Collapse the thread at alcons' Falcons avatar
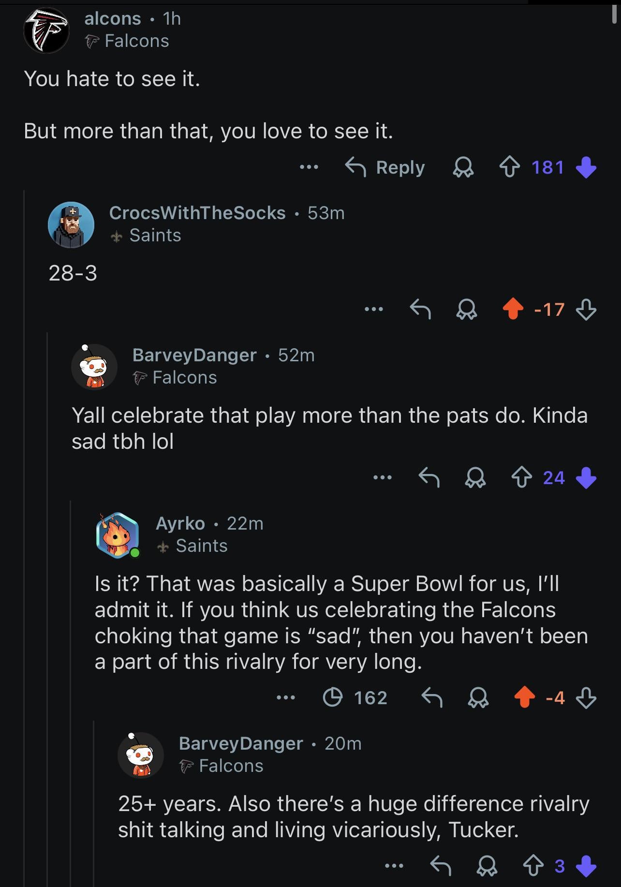 46,30
